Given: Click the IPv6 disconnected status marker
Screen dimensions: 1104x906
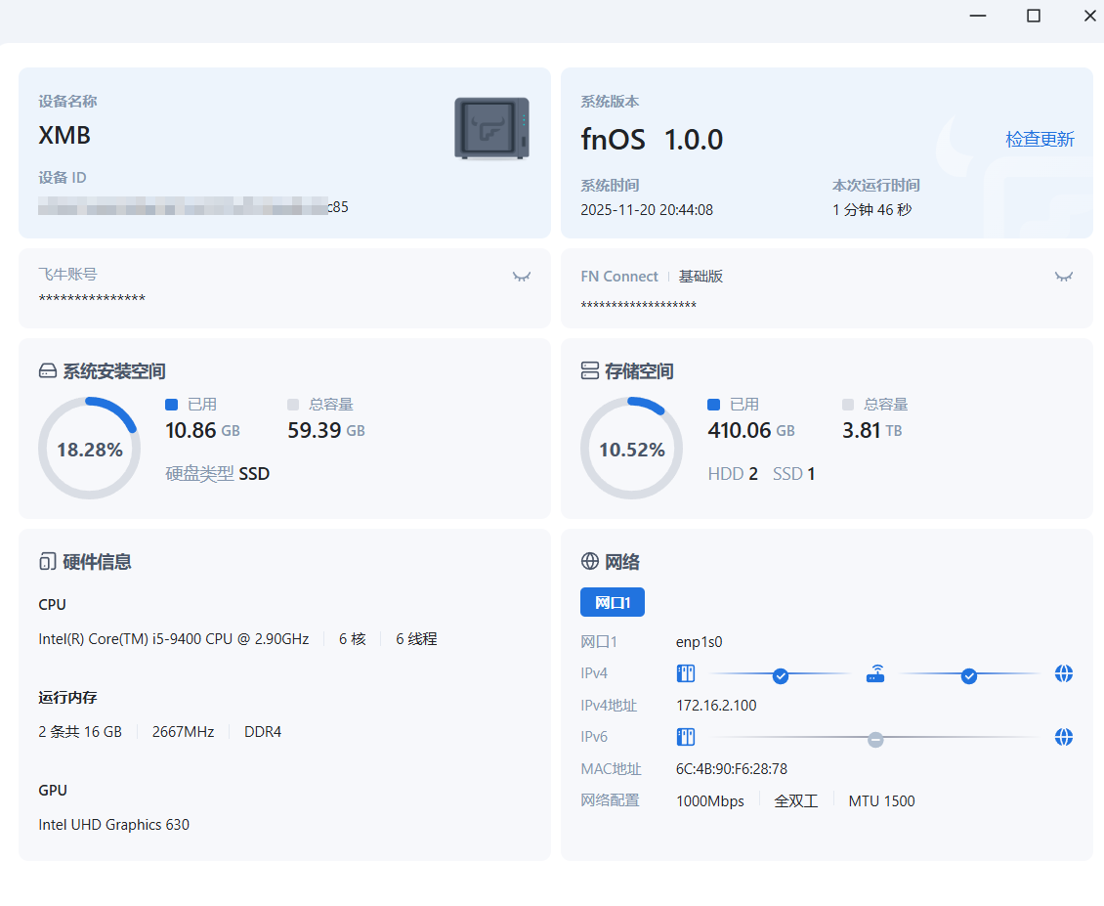Looking at the screenshot, I should 875,739.
